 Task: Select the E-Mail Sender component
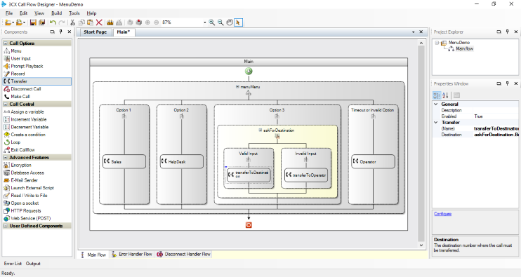[37, 180]
